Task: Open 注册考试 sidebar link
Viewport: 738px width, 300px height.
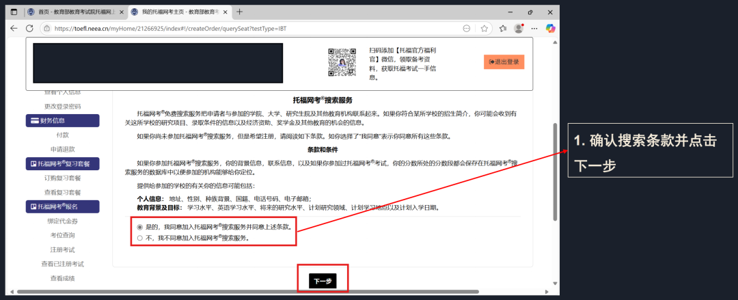Action: pos(63,249)
